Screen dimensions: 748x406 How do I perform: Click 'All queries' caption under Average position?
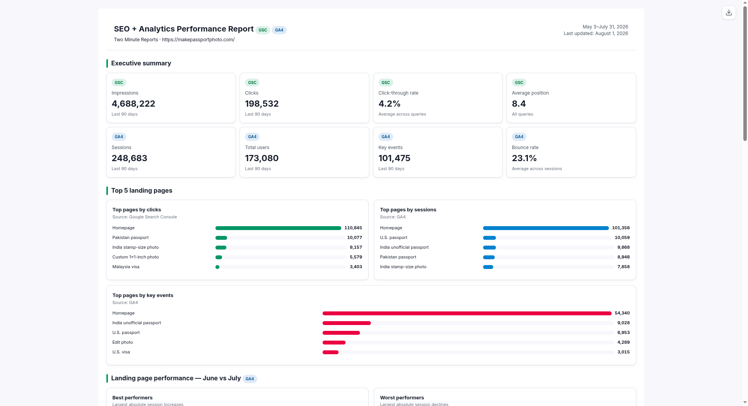coord(522,114)
